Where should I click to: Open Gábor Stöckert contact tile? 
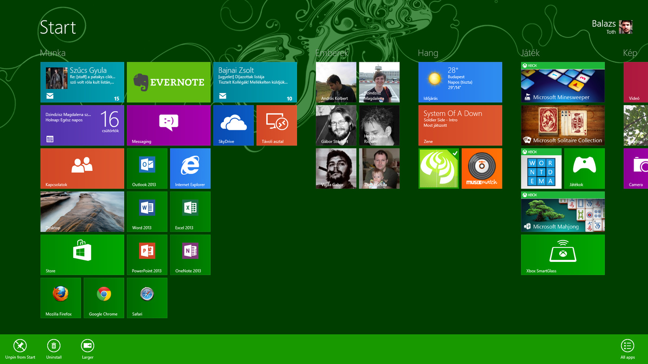336,125
